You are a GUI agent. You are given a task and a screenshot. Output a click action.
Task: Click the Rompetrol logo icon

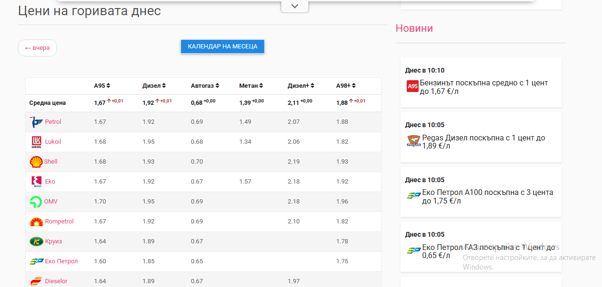coord(37,222)
